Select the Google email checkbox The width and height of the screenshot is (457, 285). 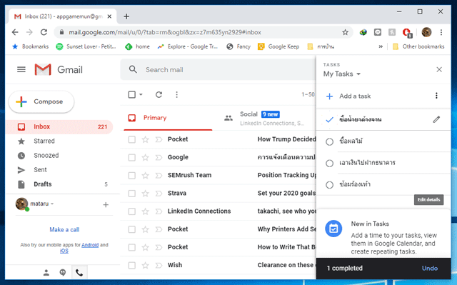pyautogui.click(x=131, y=158)
